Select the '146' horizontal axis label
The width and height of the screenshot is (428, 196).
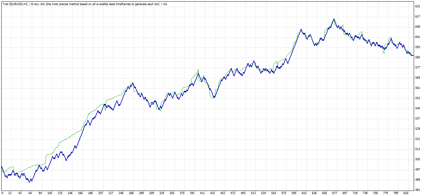70,193
